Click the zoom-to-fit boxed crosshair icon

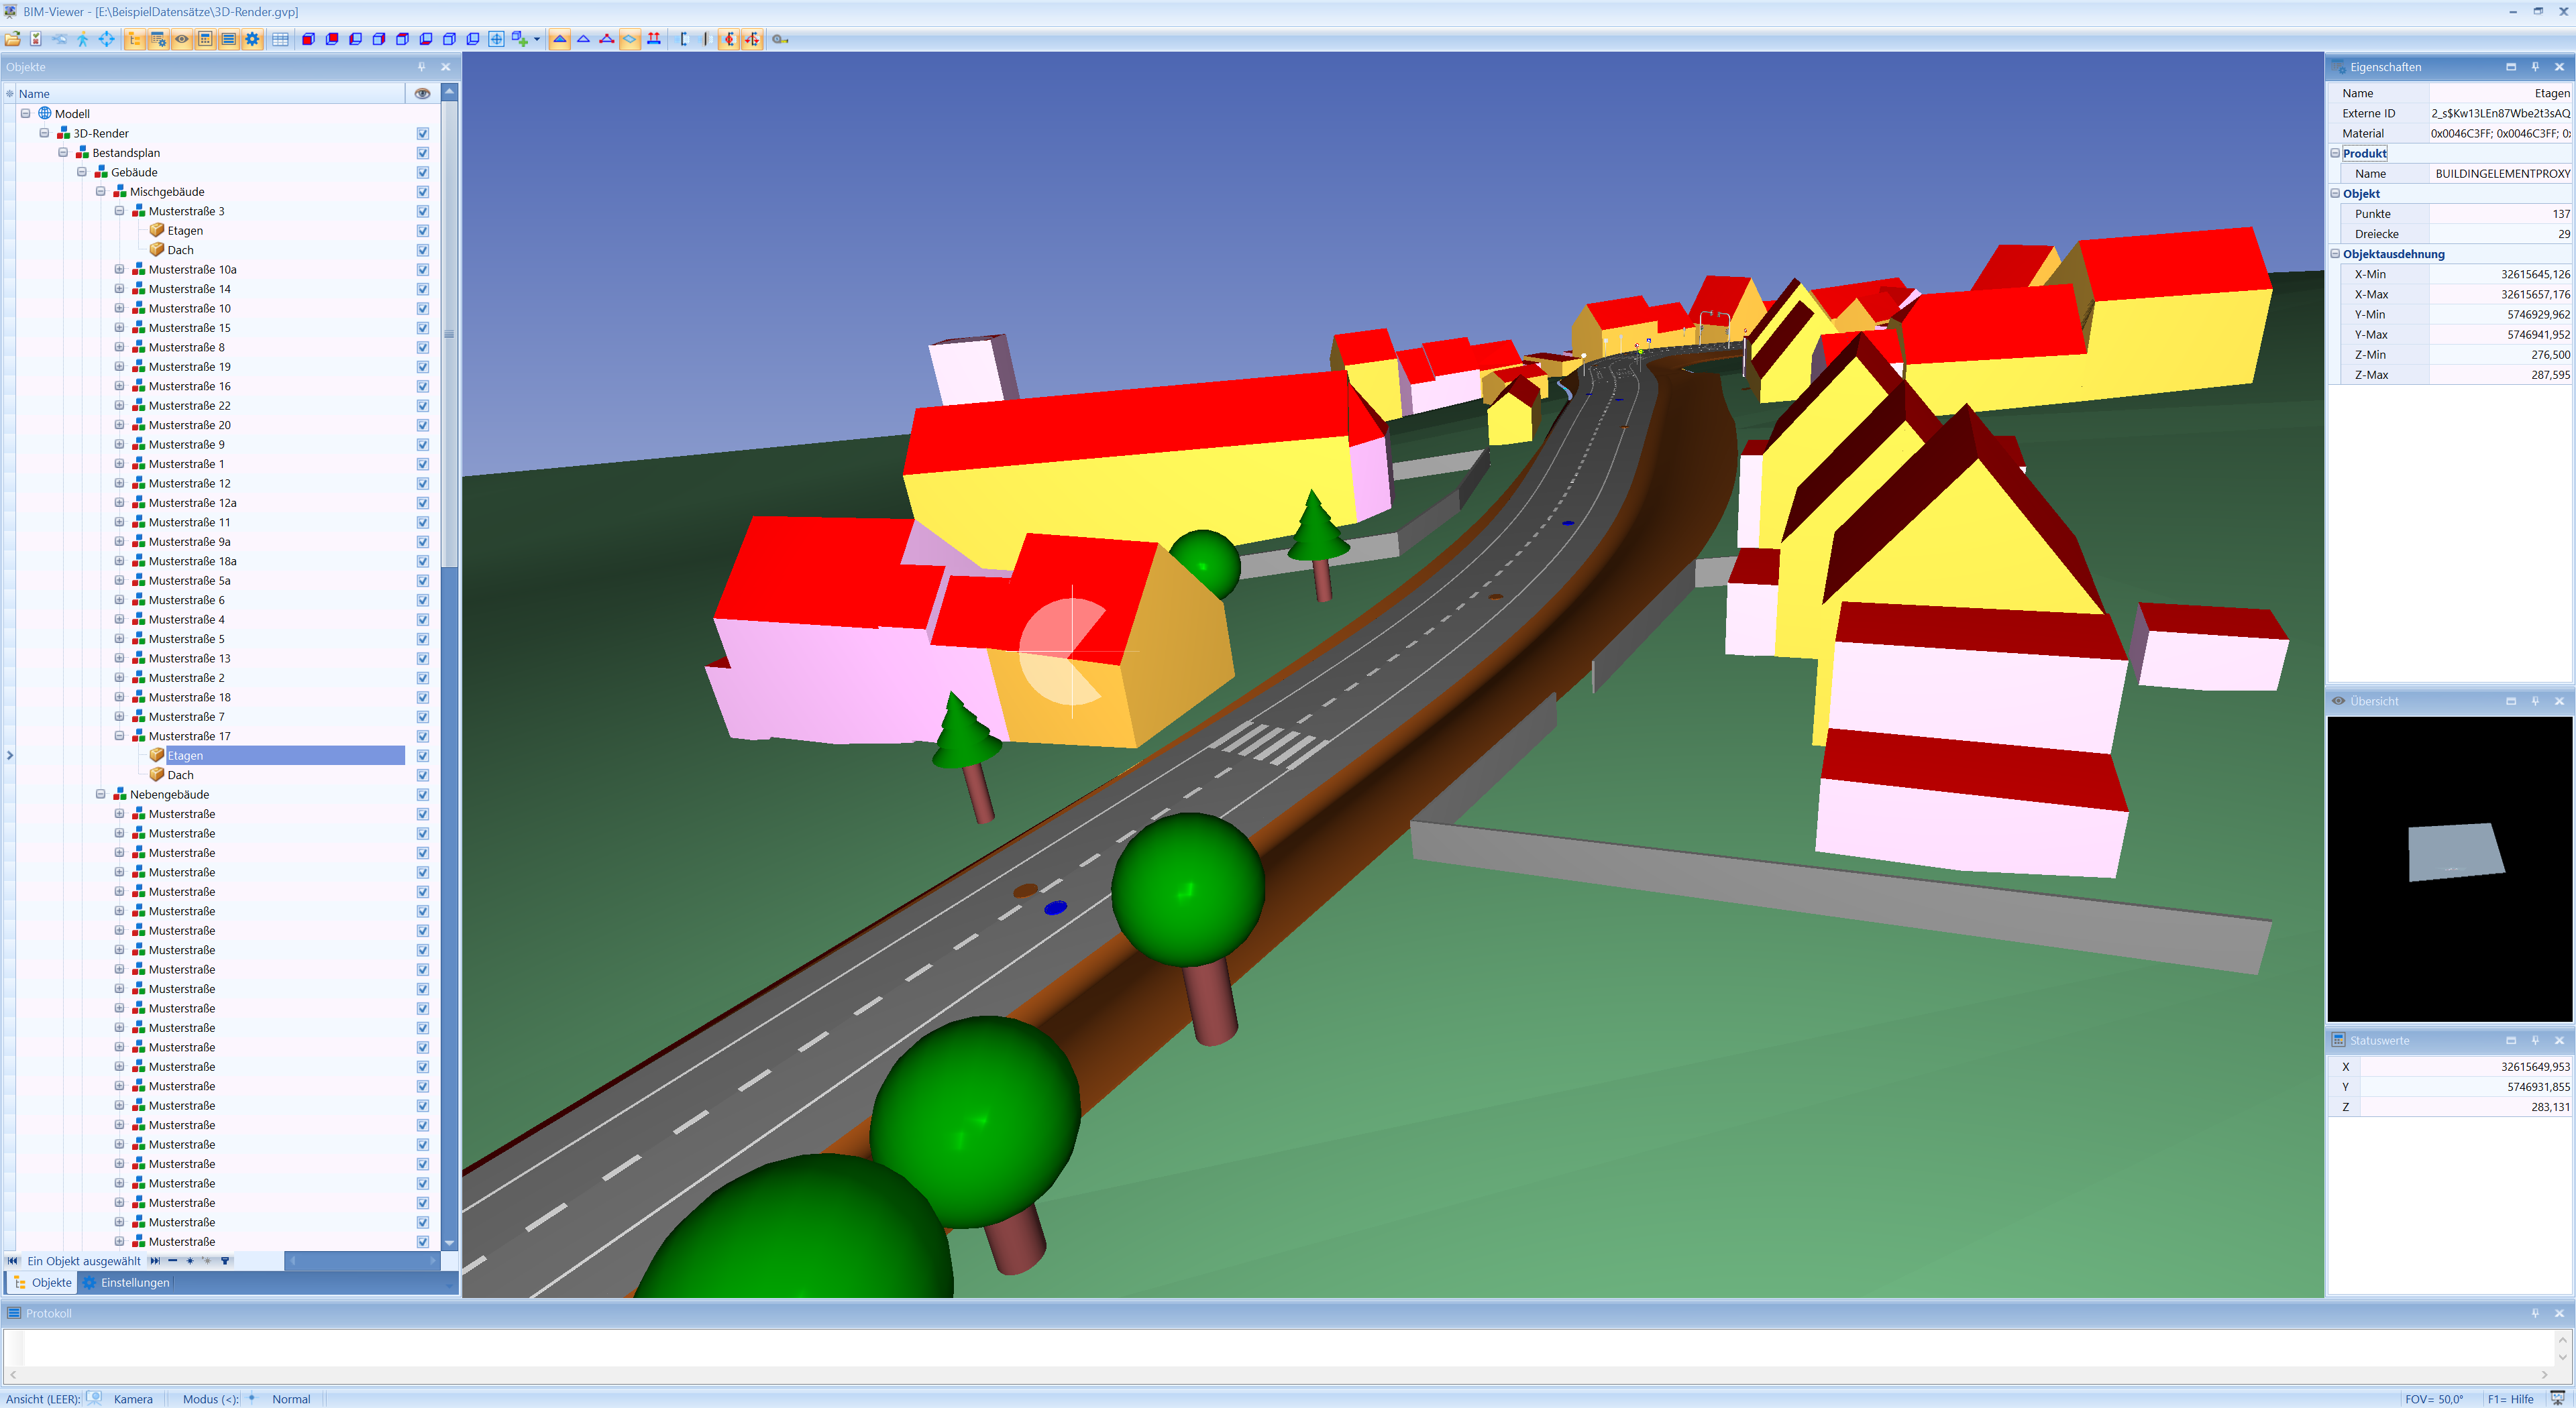point(496,39)
